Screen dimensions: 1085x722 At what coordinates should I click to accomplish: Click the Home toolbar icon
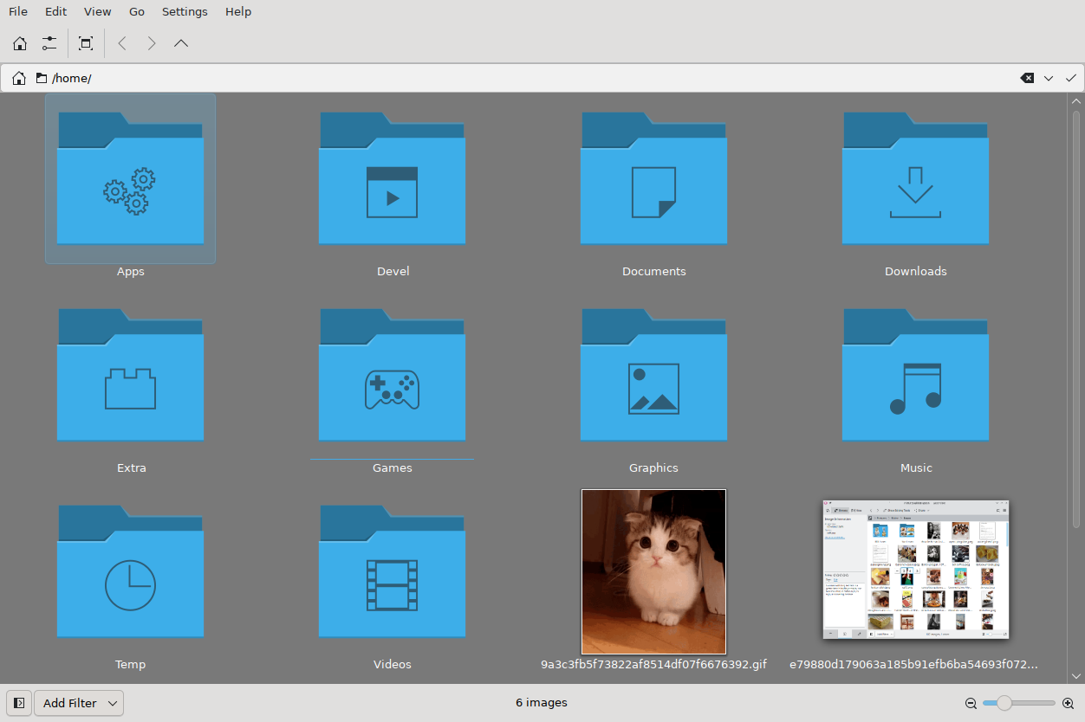pyautogui.click(x=20, y=43)
